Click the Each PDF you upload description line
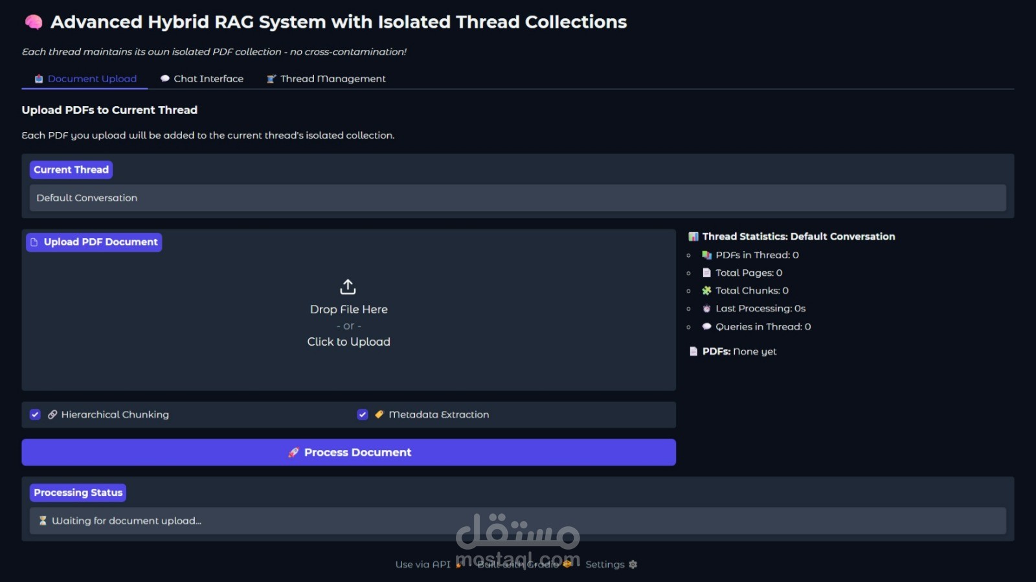 click(208, 135)
